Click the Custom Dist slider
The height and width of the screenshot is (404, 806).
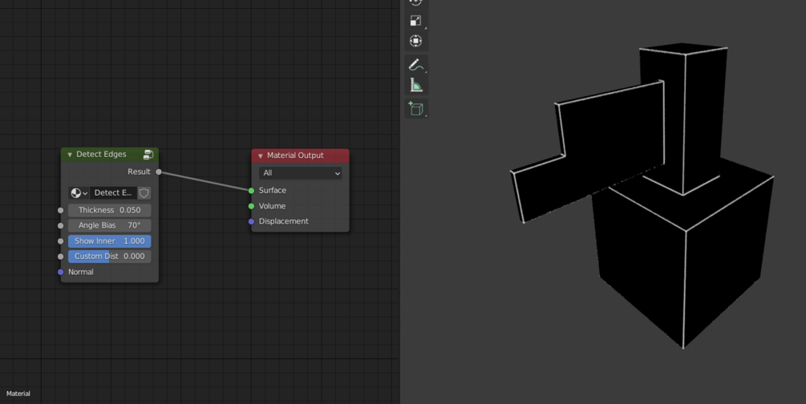[110, 257]
